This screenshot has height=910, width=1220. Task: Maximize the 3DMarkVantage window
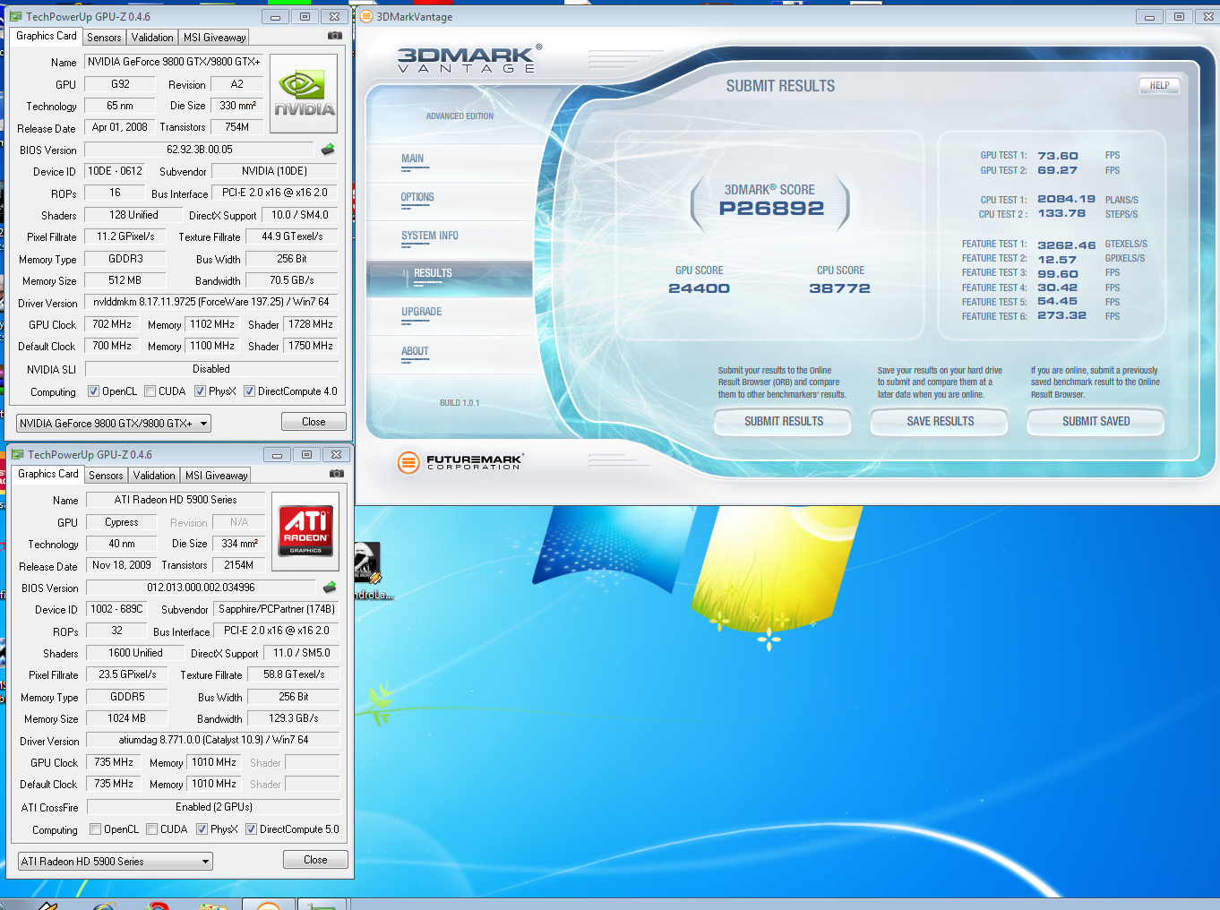point(1179,16)
